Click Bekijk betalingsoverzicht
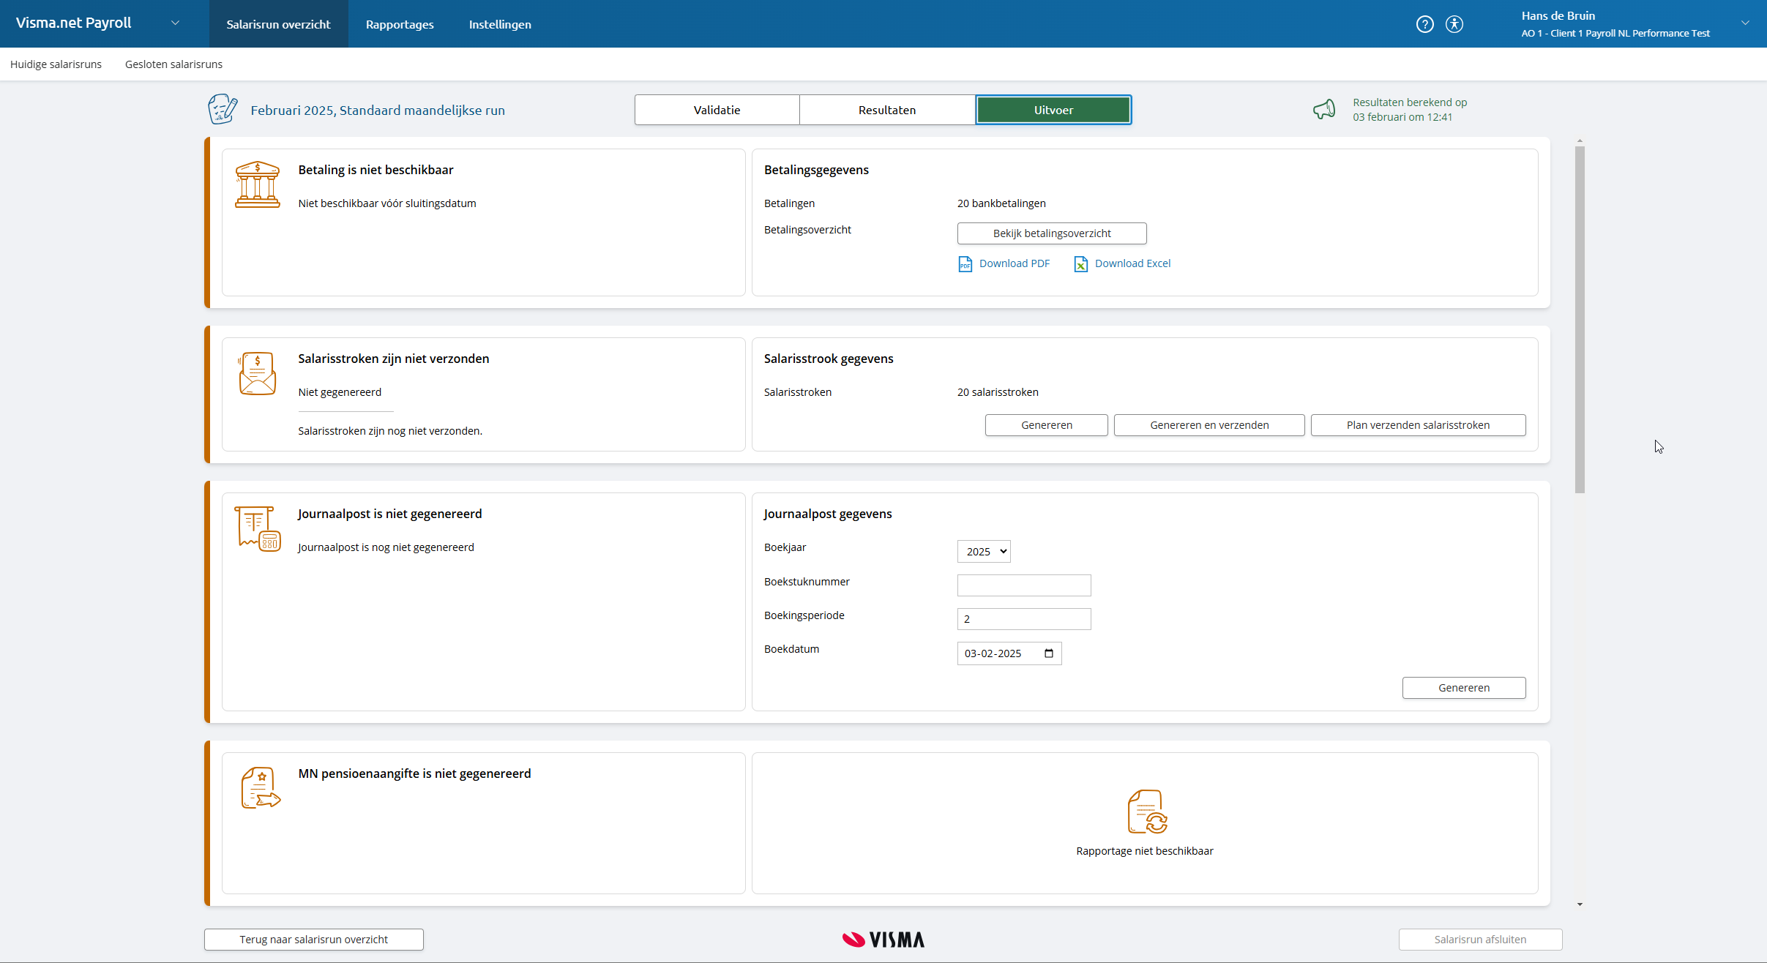 [1051, 233]
